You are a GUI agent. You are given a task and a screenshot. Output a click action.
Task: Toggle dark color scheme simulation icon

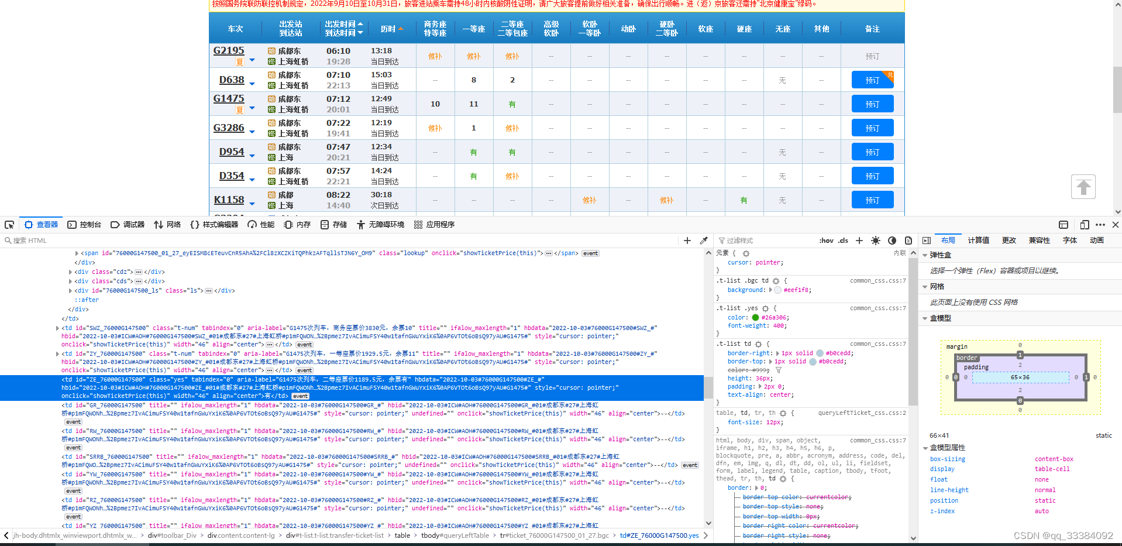coord(892,241)
